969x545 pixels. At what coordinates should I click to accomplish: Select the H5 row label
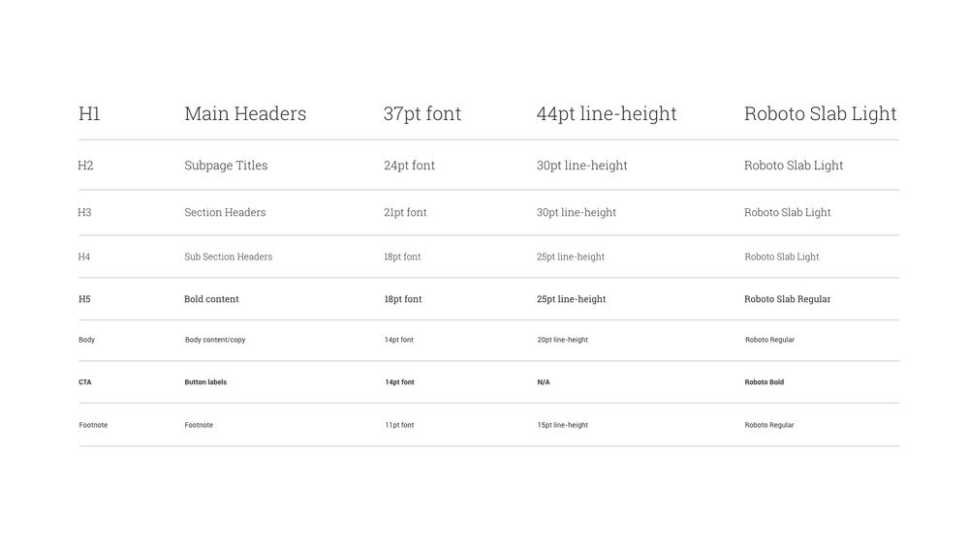pyautogui.click(x=84, y=299)
